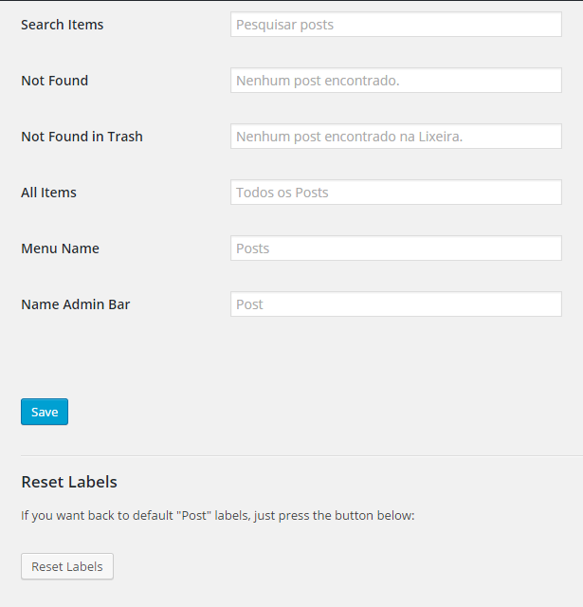Screen dimensions: 583x607
Task: Click the Not Found label
Action: 55,81
